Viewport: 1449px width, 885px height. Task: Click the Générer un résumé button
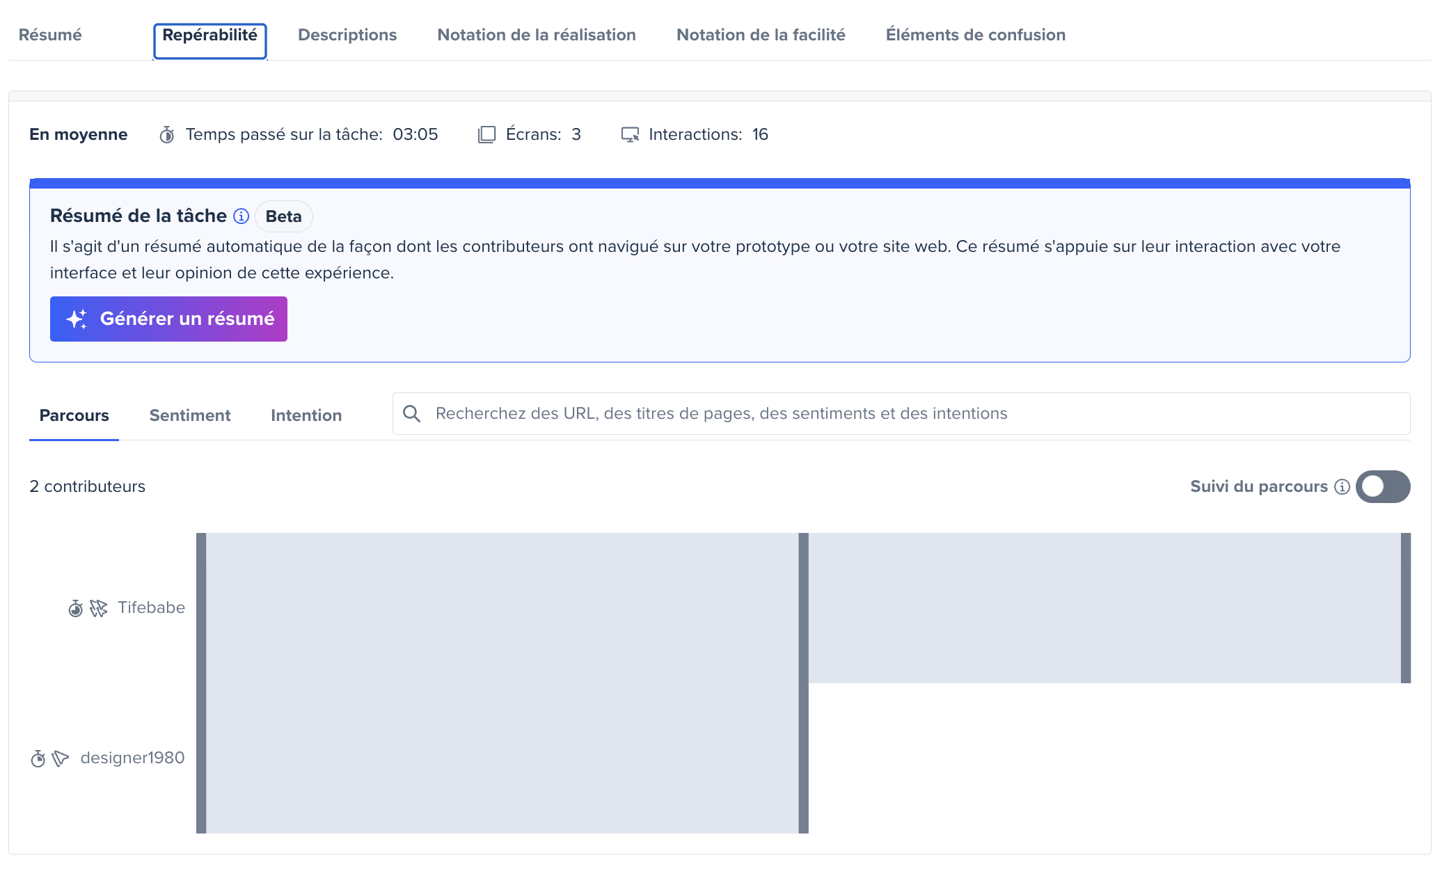[x=168, y=319]
